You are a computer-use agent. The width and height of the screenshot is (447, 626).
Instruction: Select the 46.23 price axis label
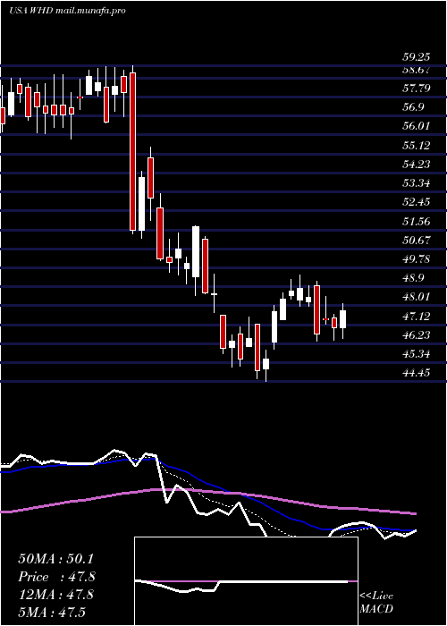tap(417, 335)
